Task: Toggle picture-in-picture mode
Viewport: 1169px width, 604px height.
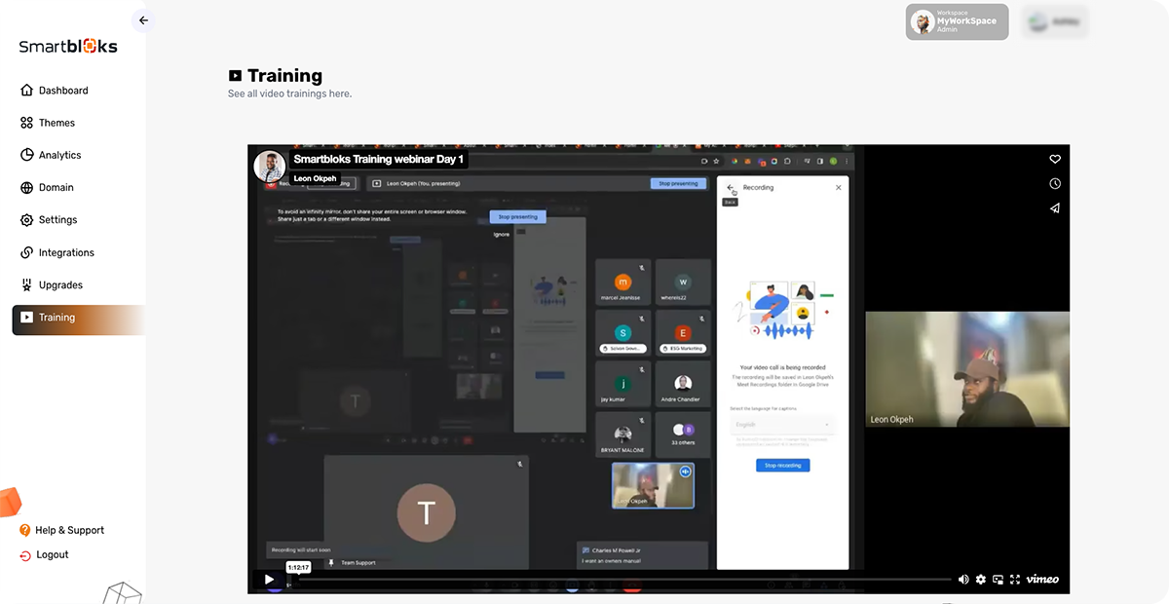Action: pos(998,579)
